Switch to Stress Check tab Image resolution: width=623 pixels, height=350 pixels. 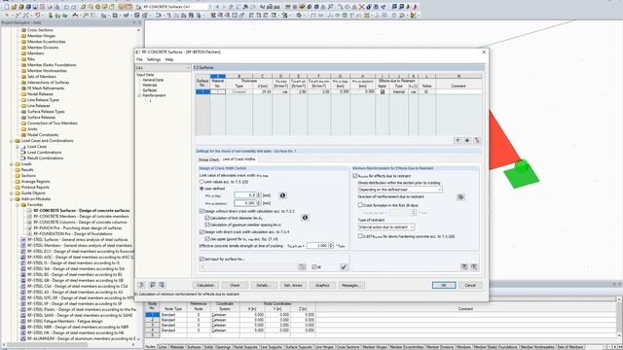208,159
